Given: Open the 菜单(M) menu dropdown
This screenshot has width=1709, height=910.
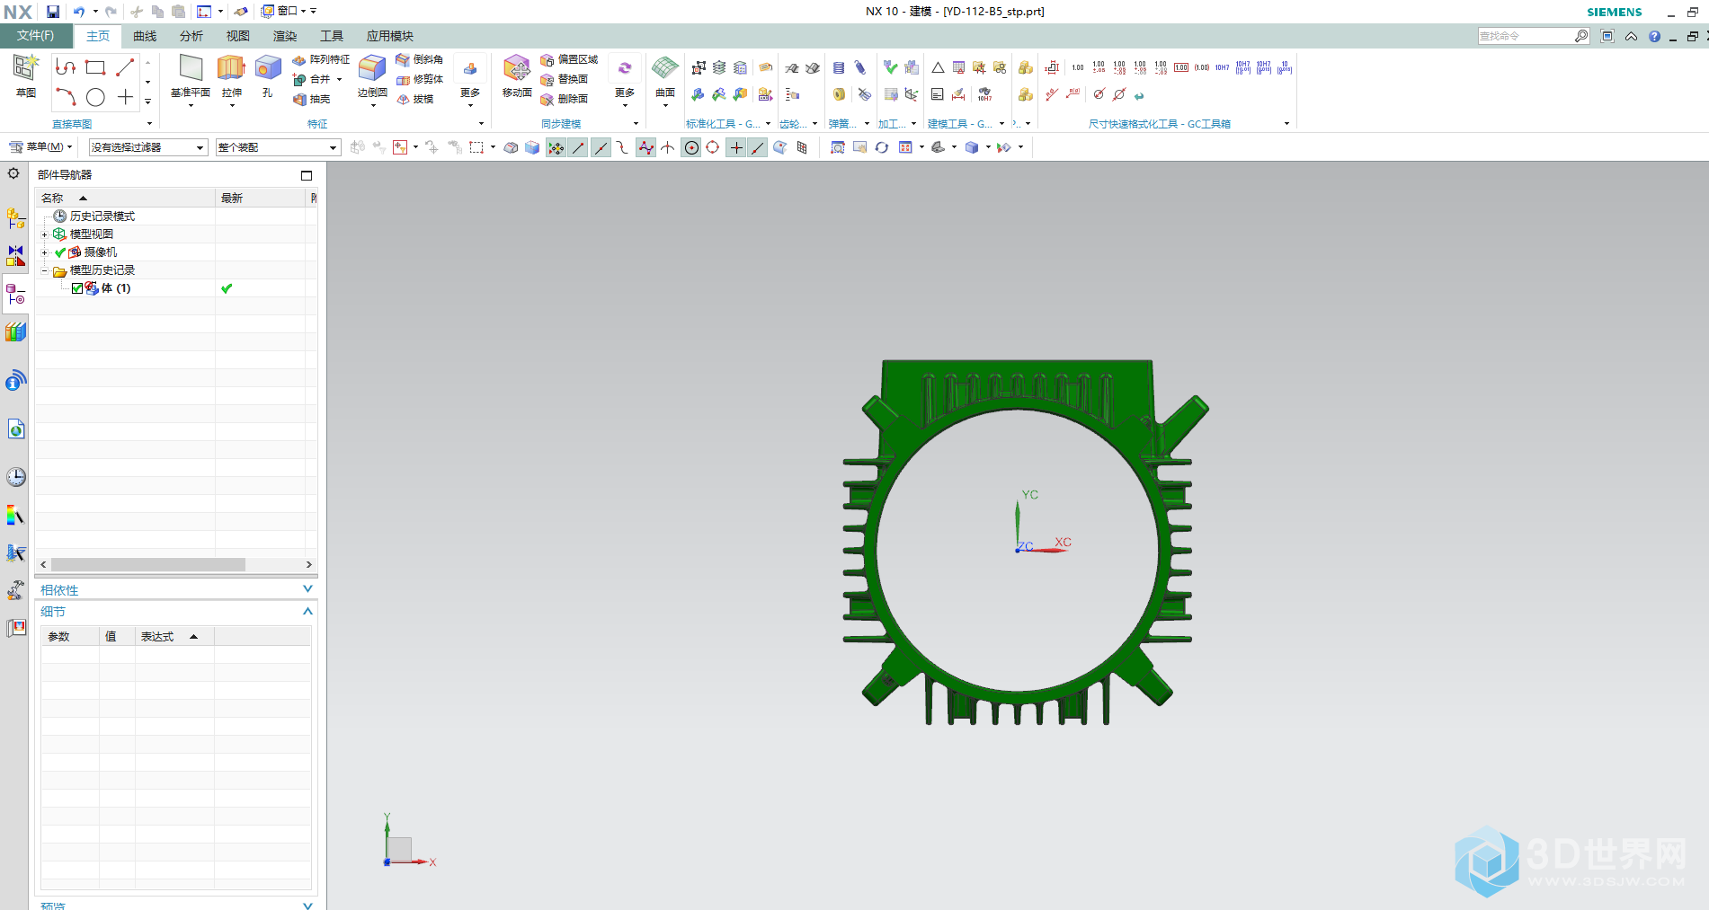Looking at the screenshot, I should [40, 146].
